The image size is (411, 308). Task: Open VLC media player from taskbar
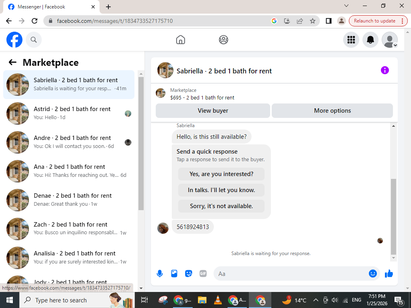click(218, 300)
